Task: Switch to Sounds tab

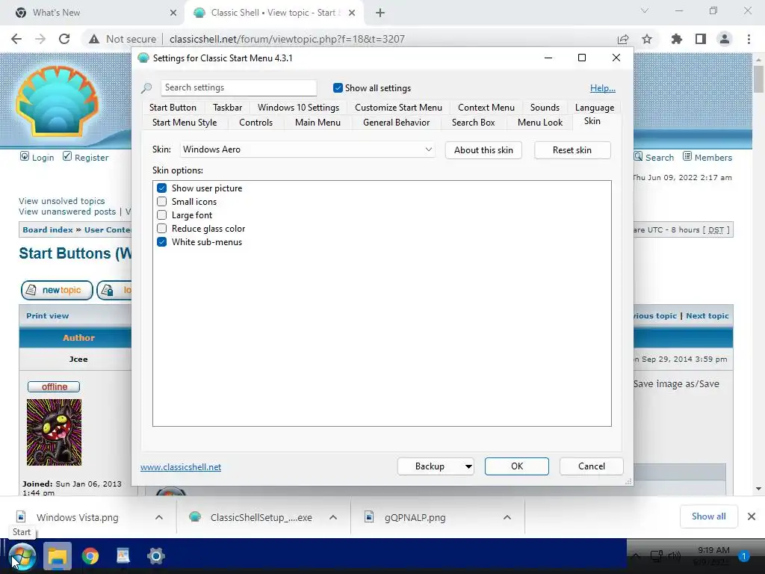Action: 545,108
